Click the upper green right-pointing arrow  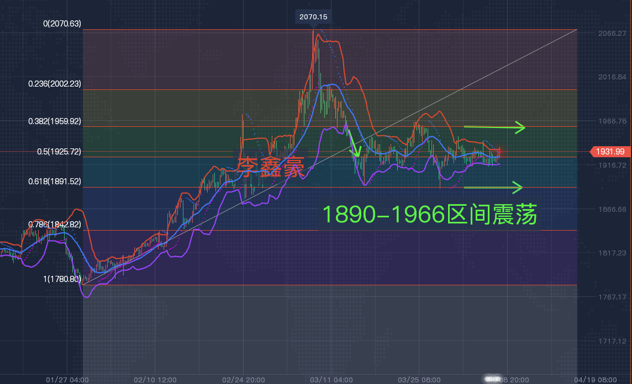pyautogui.click(x=494, y=127)
